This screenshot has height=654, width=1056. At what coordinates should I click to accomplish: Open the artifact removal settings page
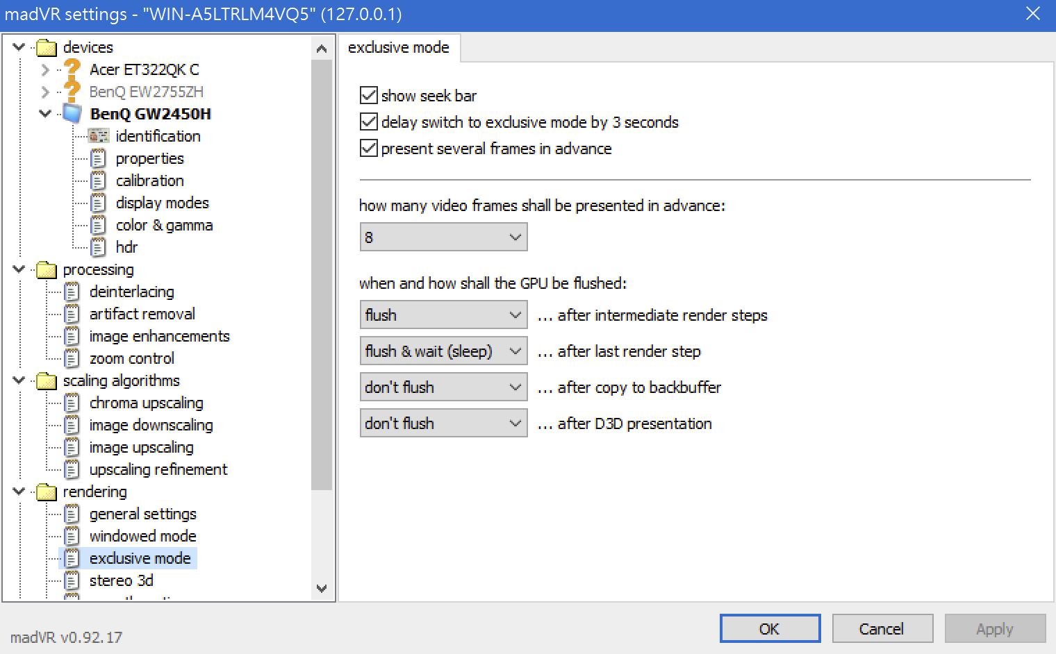click(142, 314)
